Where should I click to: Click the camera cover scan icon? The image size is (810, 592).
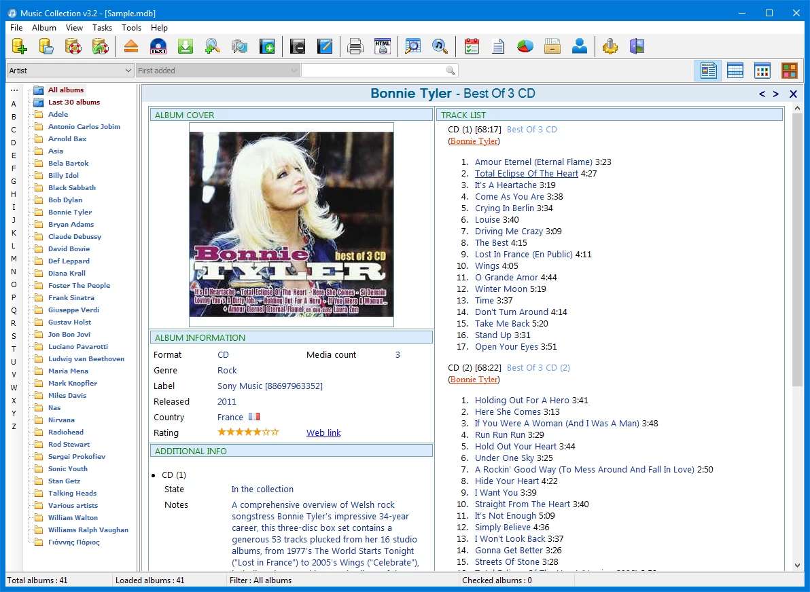pyautogui.click(x=239, y=46)
